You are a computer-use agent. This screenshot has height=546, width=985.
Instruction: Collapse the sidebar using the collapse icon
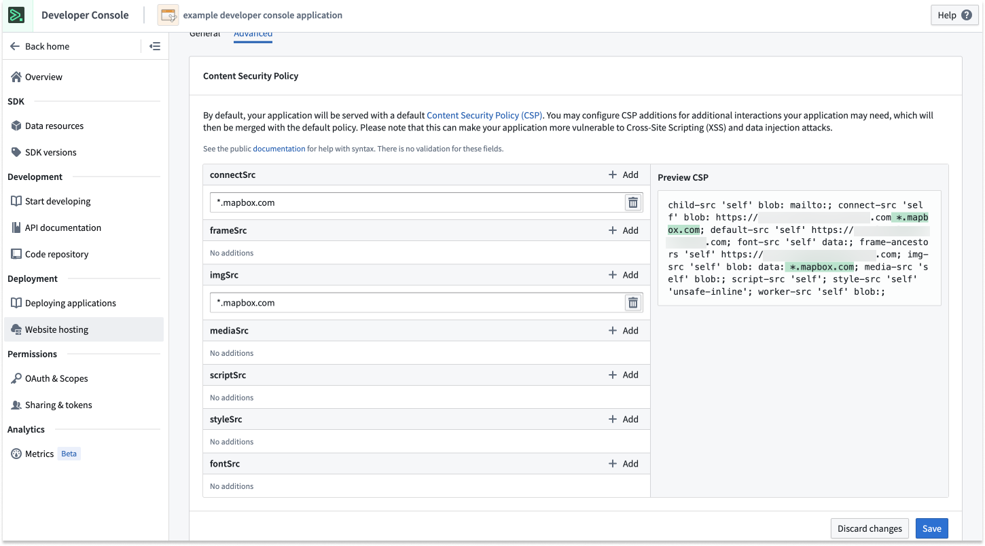[x=155, y=46]
